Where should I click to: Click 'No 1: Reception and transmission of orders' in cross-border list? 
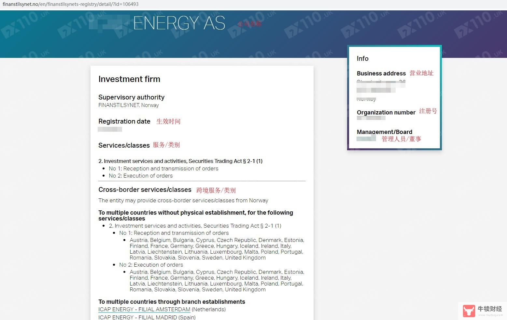[174, 233]
